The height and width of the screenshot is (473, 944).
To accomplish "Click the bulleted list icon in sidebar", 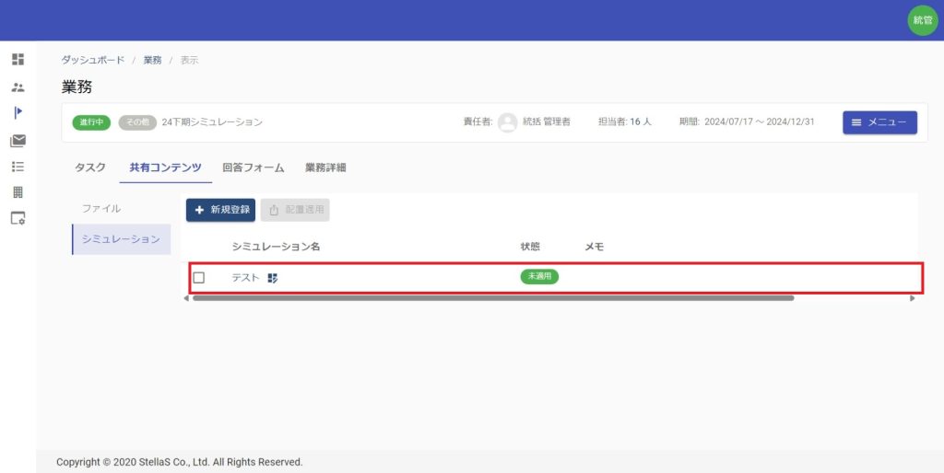I will click(18, 167).
